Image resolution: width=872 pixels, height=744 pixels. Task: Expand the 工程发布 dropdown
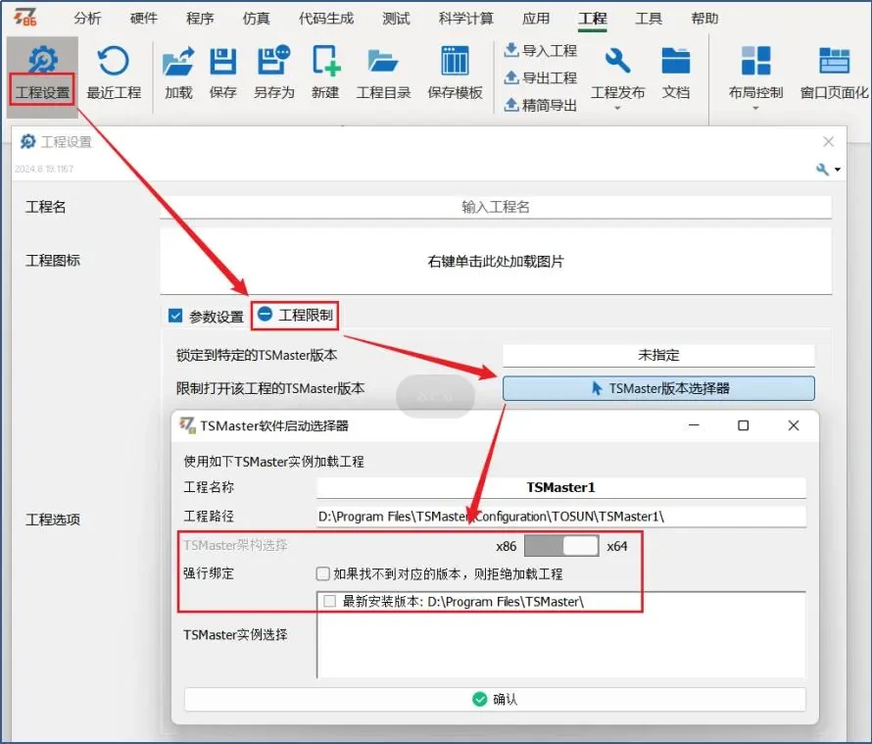point(617,108)
